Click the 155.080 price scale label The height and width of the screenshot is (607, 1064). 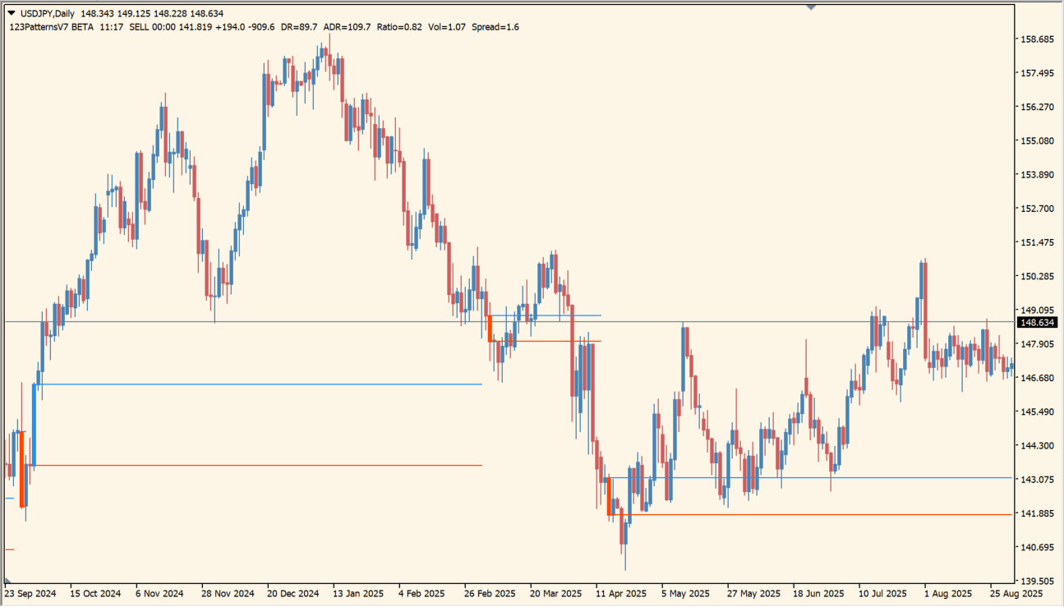click(x=1037, y=141)
